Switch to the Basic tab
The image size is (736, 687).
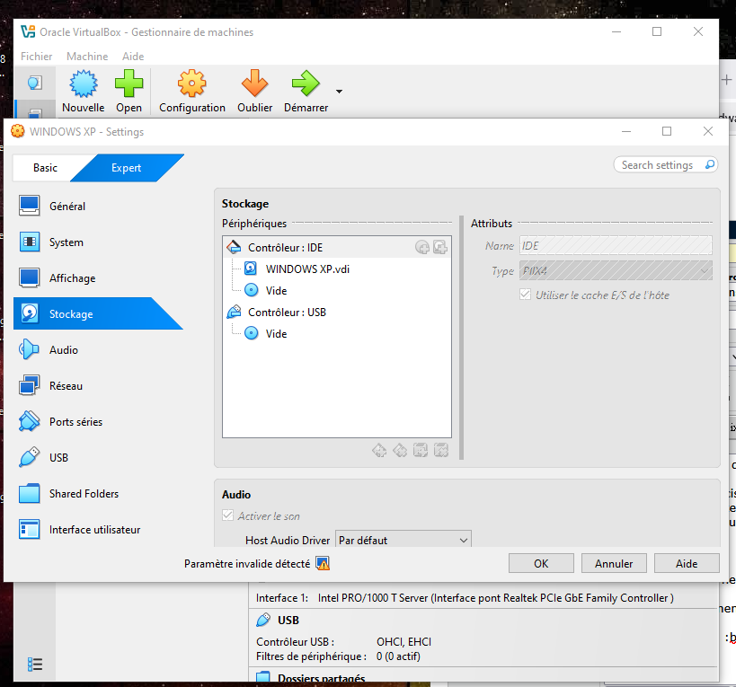45,168
